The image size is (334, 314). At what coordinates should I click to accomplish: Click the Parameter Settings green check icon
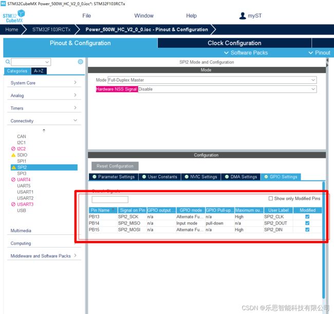click(95, 177)
